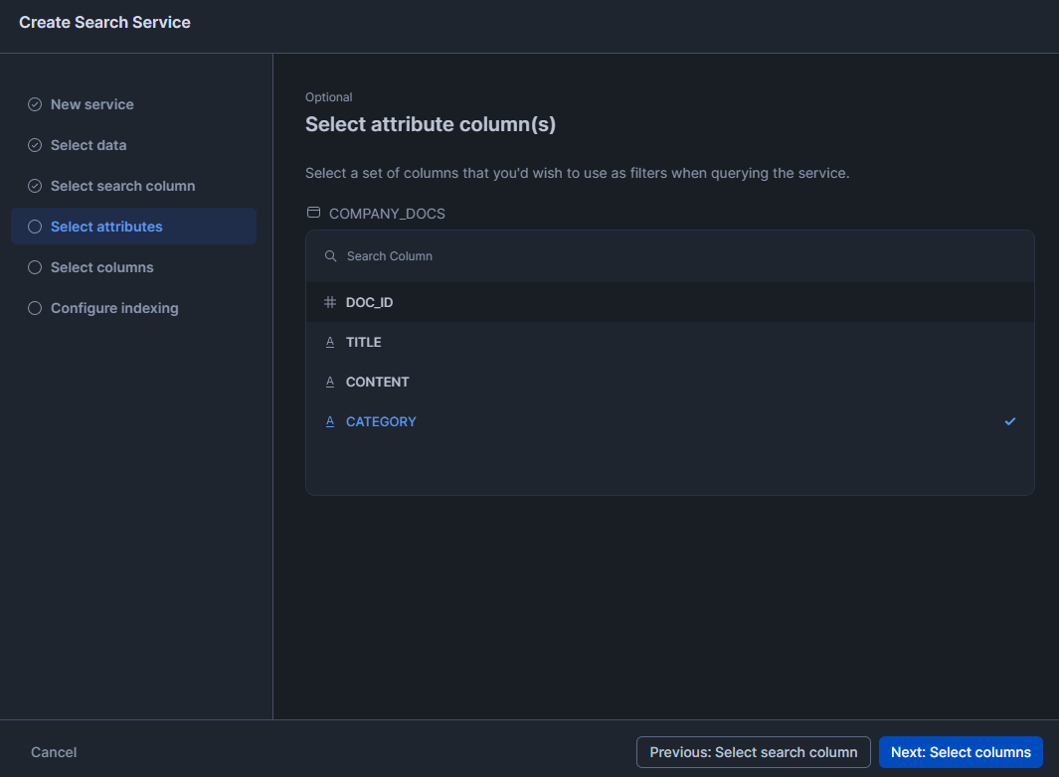The width and height of the screenshot is (1059, 777).
Task: Click the checkmark icon beside New service step
Action: click(x=34, y=103)
